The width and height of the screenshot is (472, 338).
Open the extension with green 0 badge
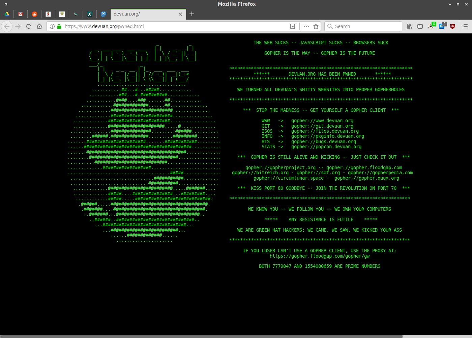click(431, 26)
